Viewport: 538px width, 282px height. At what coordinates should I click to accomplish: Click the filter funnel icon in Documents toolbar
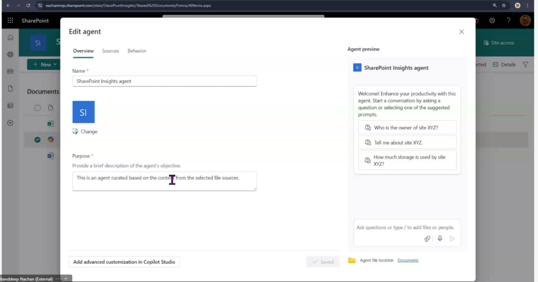point(525,65)
